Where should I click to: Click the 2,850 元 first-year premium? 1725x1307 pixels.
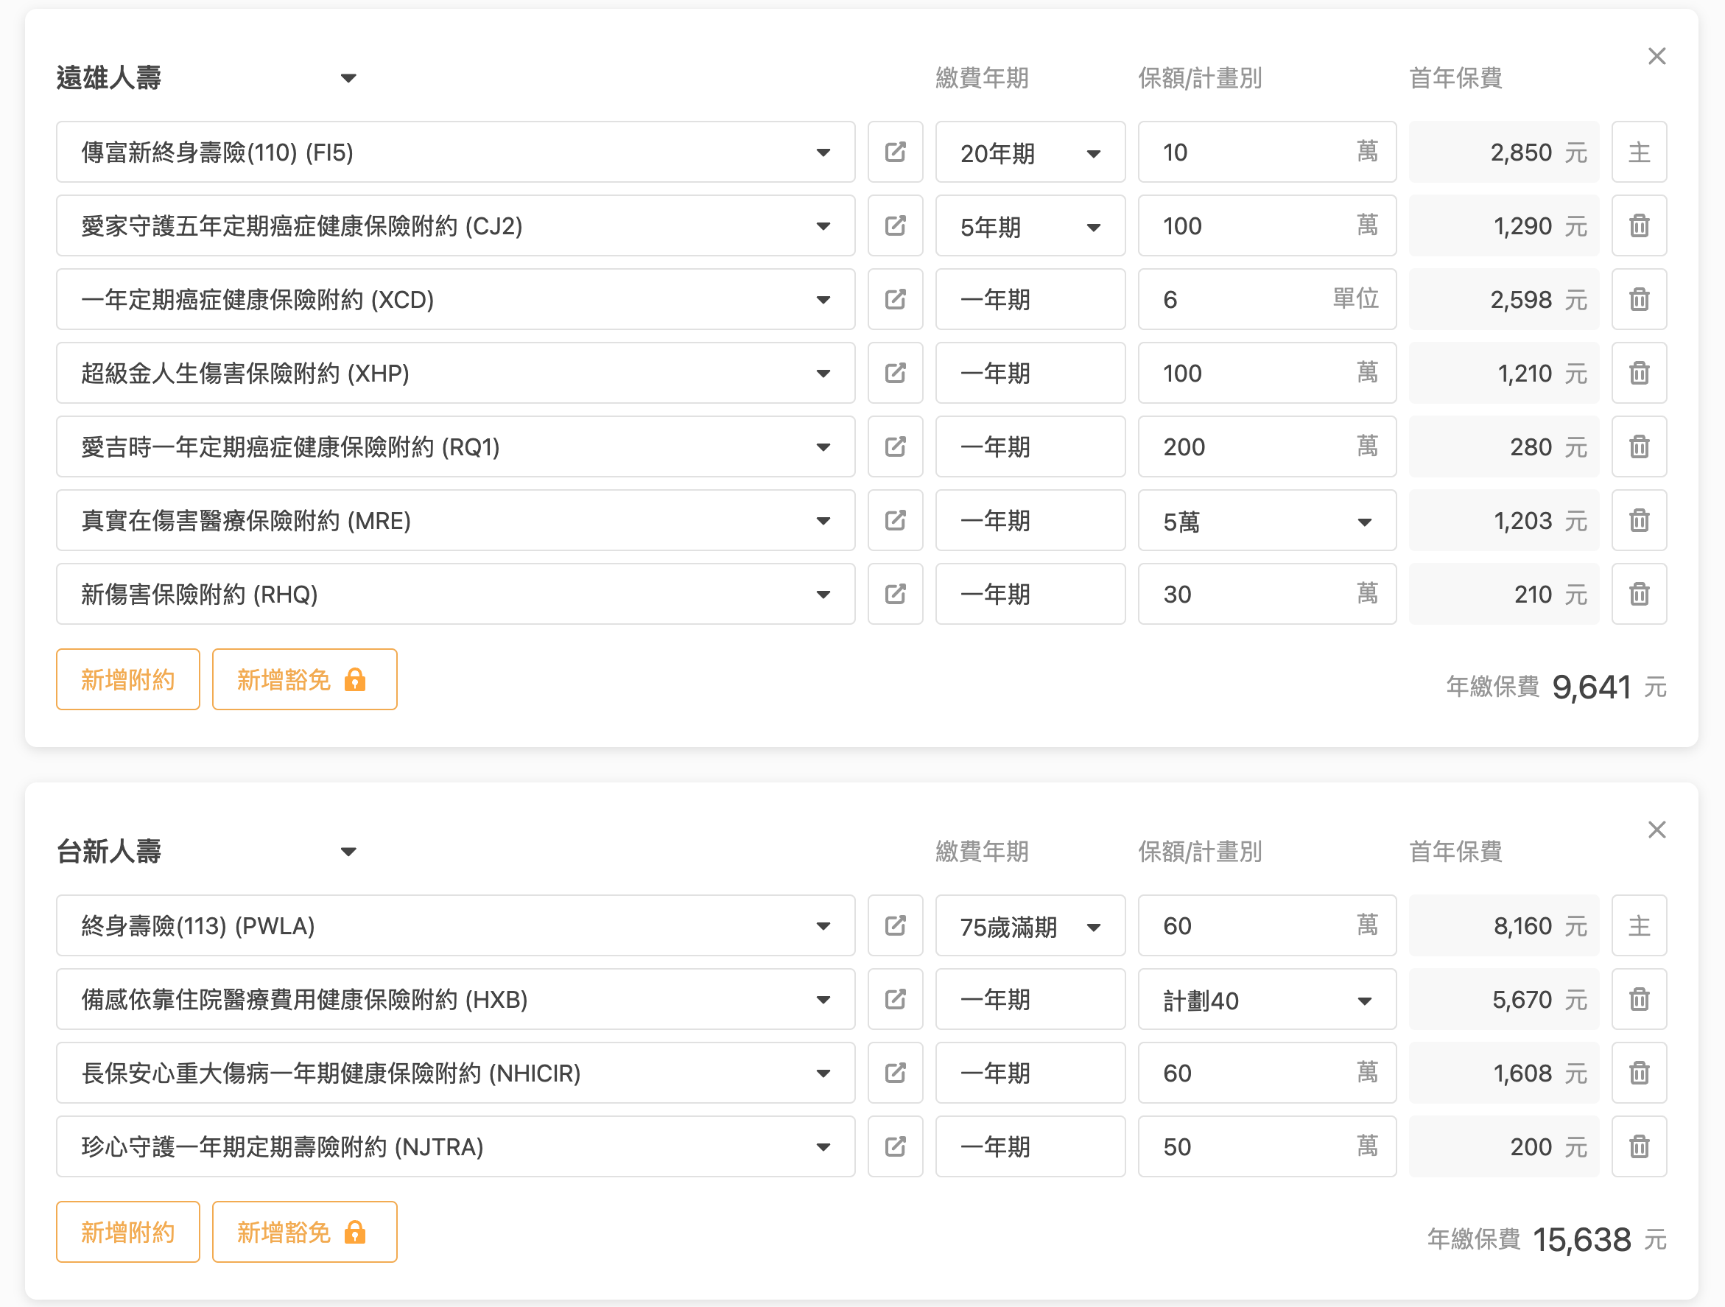click(x=1503, y=152)
